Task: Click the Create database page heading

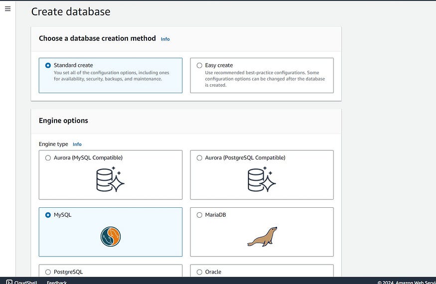Action: pyautogui.click(x=71, y=11)
